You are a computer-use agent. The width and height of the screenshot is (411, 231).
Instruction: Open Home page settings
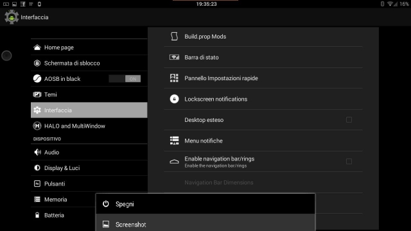89,47
